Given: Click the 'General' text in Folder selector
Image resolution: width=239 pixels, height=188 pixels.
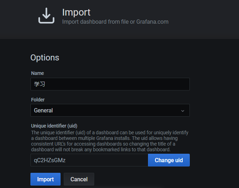Looking at the screenshot, I should tap(43, 110).
